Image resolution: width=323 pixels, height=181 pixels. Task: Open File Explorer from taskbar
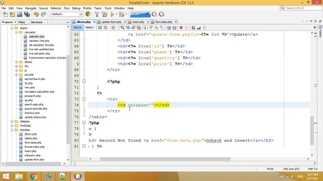pos(19,176)
